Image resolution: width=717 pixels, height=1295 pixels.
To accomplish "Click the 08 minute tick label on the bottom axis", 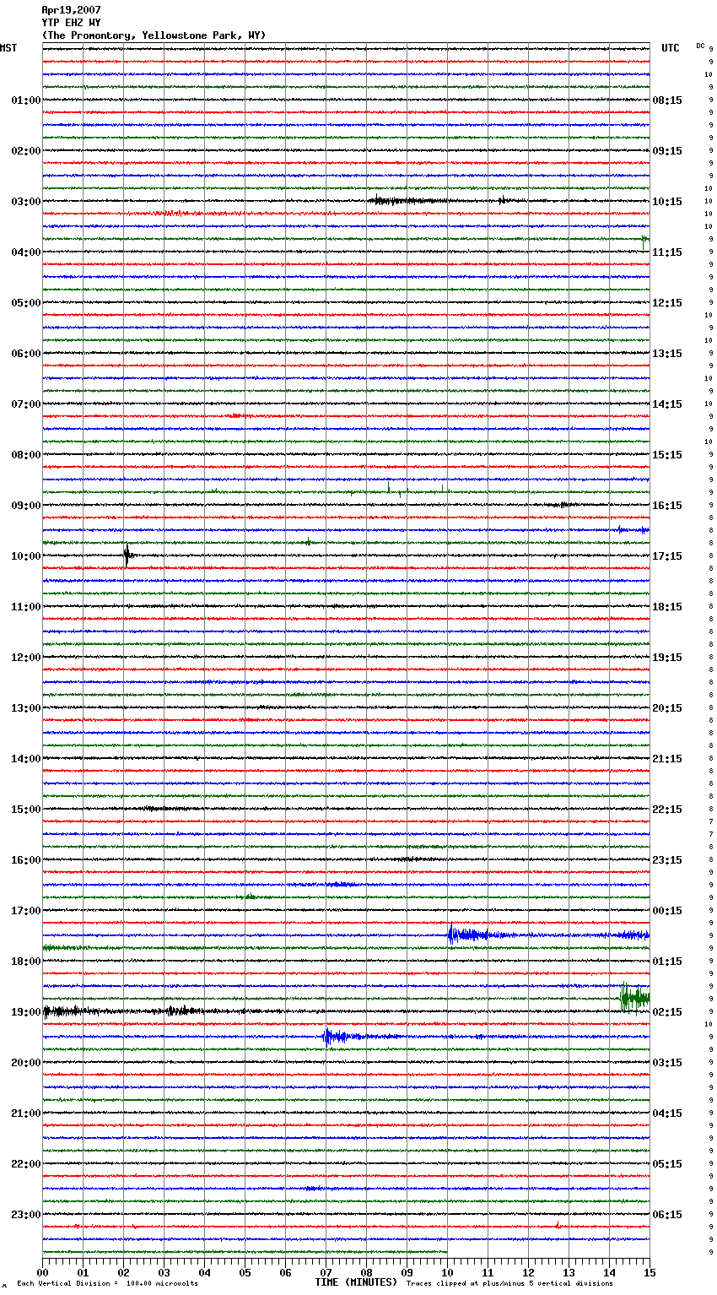I will 366,1272.
